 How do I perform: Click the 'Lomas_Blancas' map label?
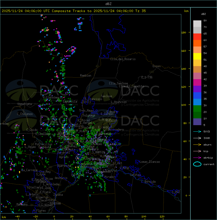click(x=150, y=162)
